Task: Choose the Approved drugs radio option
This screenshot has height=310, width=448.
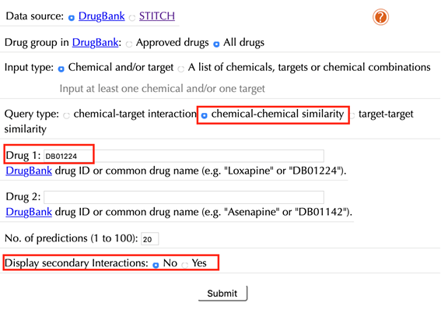Action: click(x=129, y=44)
